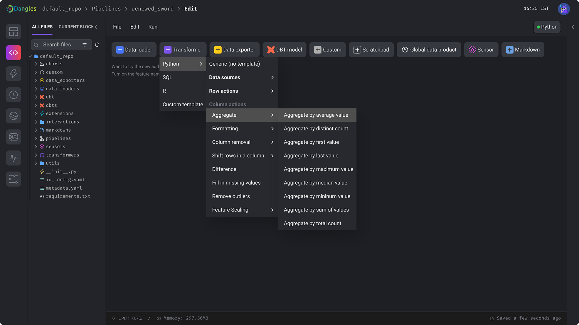The width and height of the screenshot is (579, 325).
Task: Switch to the Current Block tab
Action: pos(76,27)
